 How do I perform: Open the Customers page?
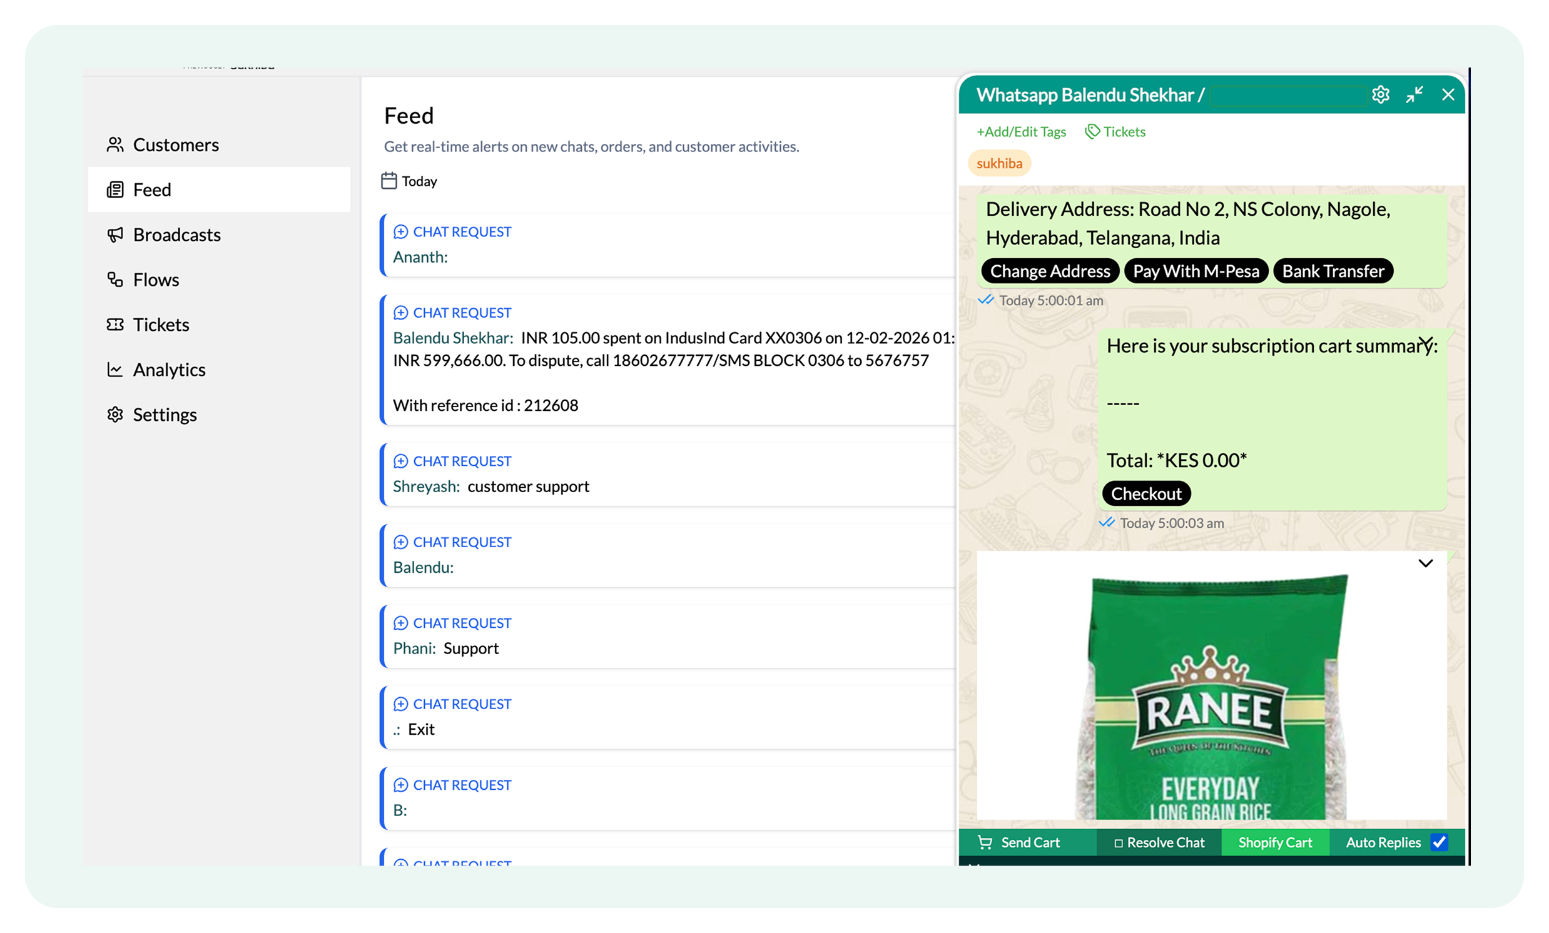click(x=175, y=145)
